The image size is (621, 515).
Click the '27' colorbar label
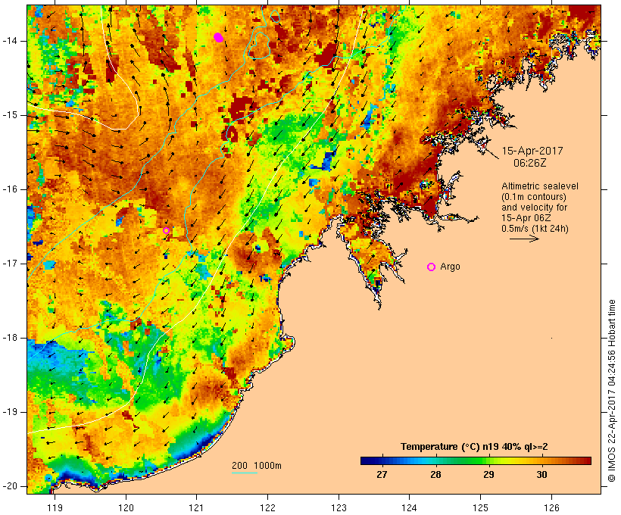coord(382,474)
